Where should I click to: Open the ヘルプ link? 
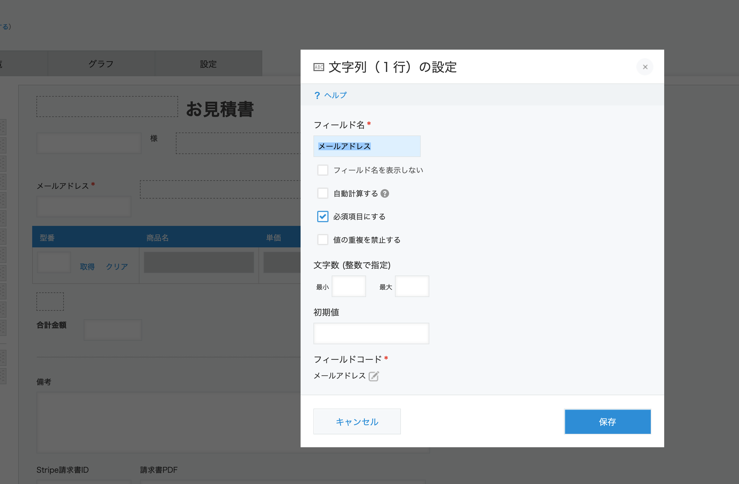coord(335,95)
